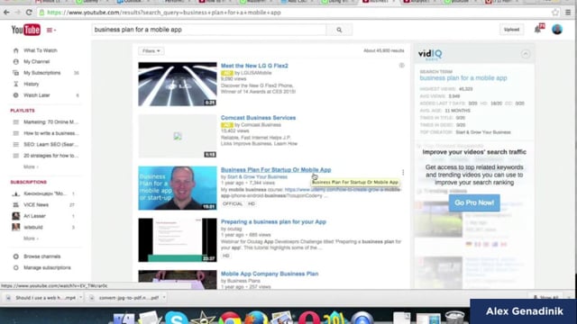Open Google Chrome from the dock
The image size is (577, 324).
pos(230,318)
